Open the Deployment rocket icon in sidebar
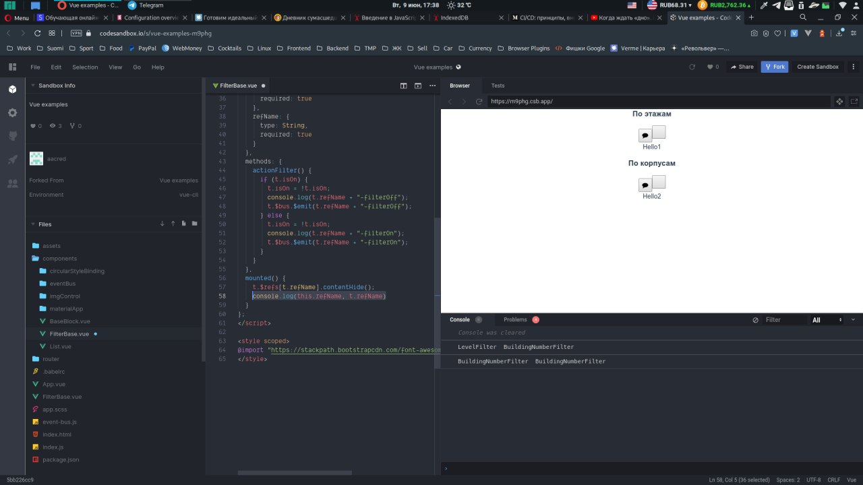863x485 pixels. pos(12,160)
